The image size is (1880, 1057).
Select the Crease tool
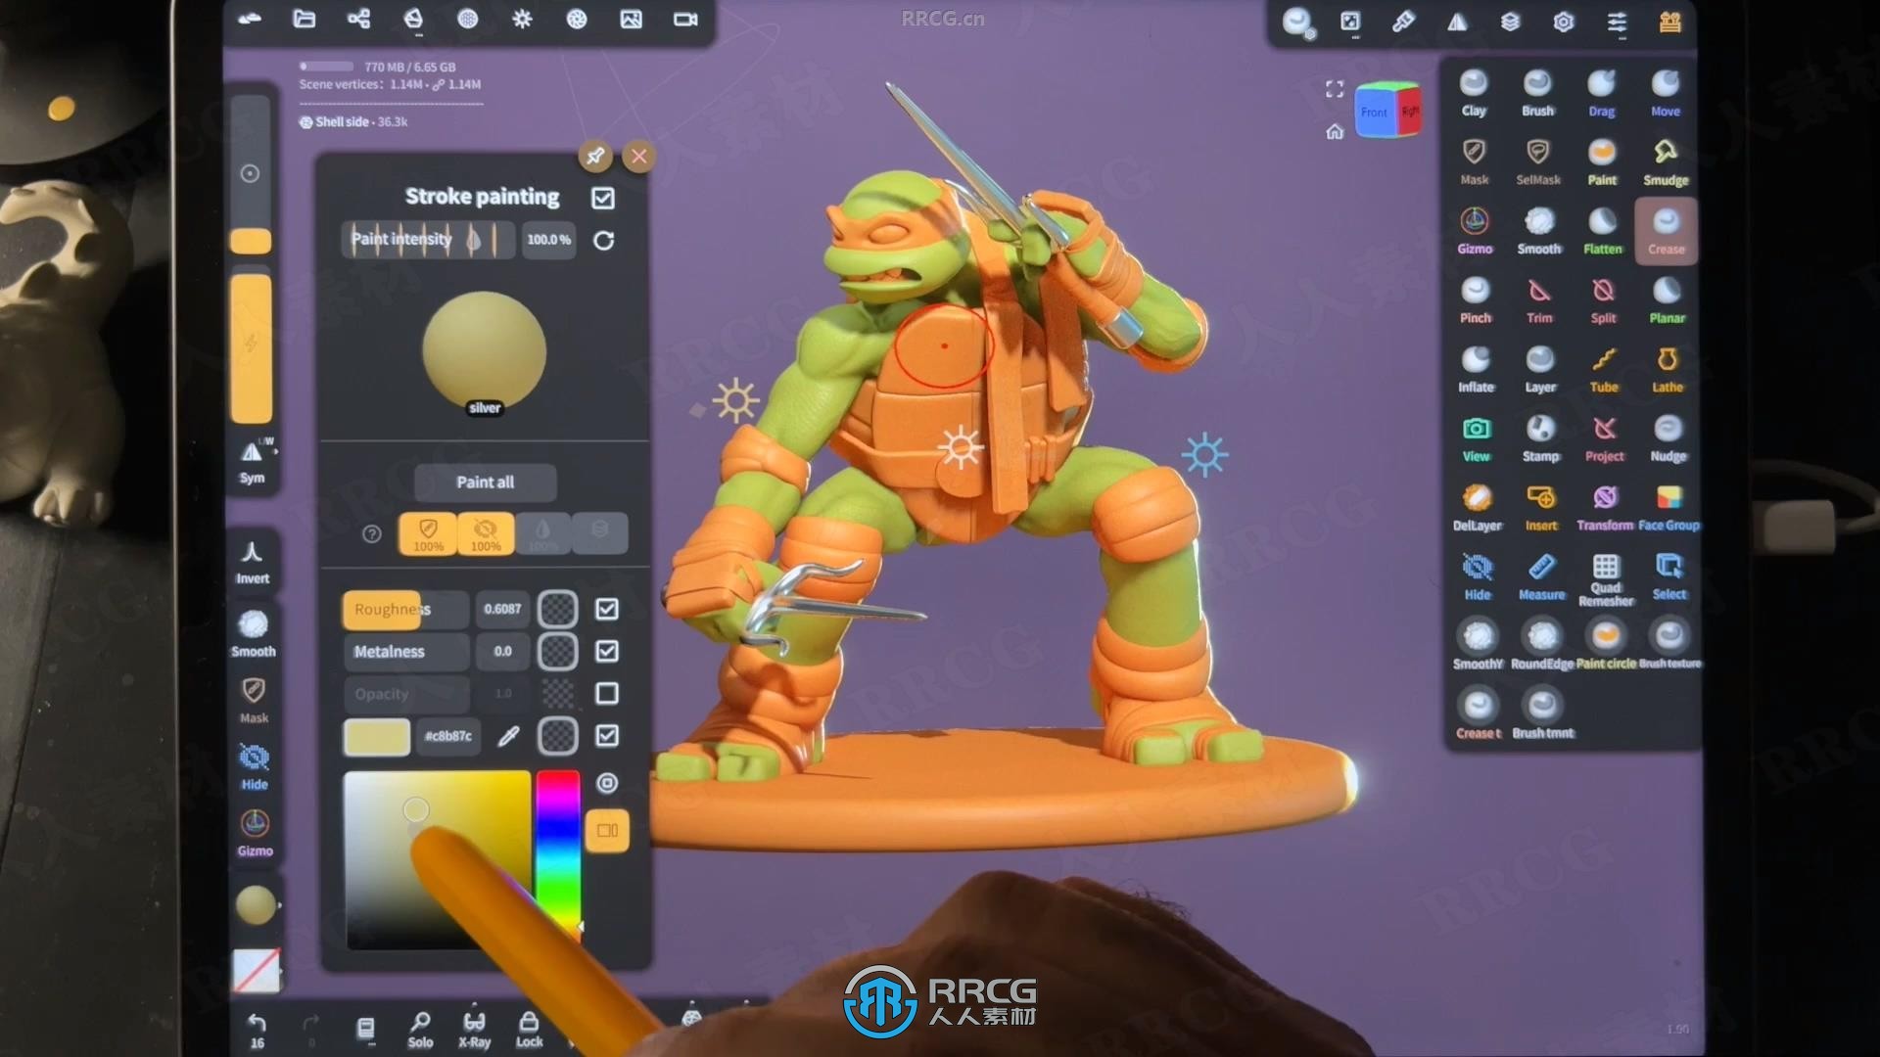[x=1666, y=231]
